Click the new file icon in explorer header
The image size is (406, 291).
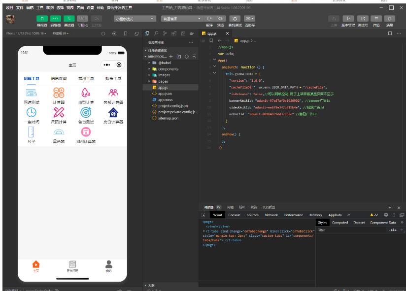171,57
